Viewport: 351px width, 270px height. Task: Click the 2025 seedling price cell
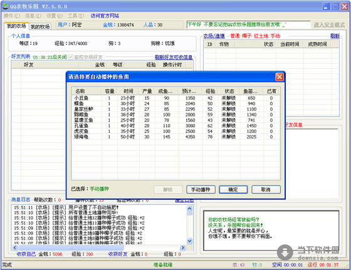(x=251, y=137)
